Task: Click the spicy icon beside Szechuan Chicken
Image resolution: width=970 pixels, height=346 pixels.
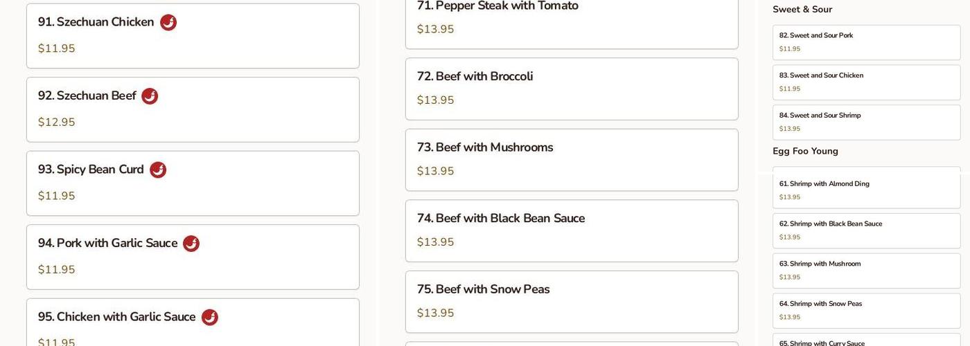Action: (x=168, y=23)
